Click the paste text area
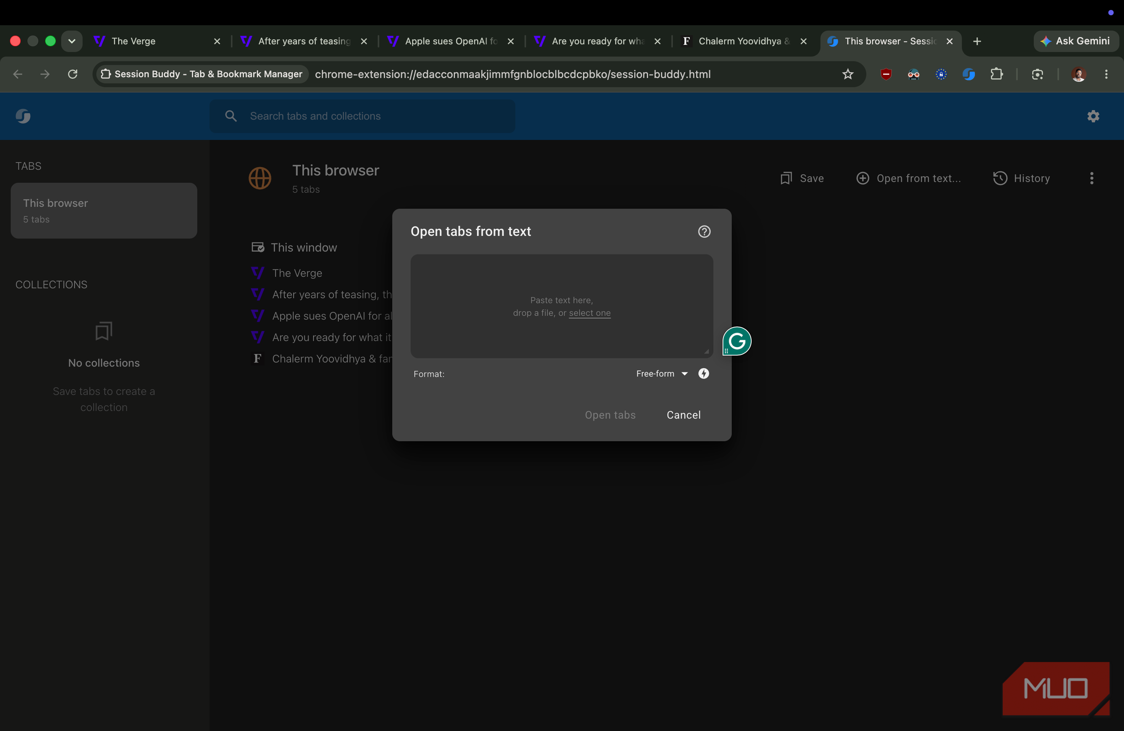Image resolution: width=1124 pixels, height=731 pixels. (562, 306)
